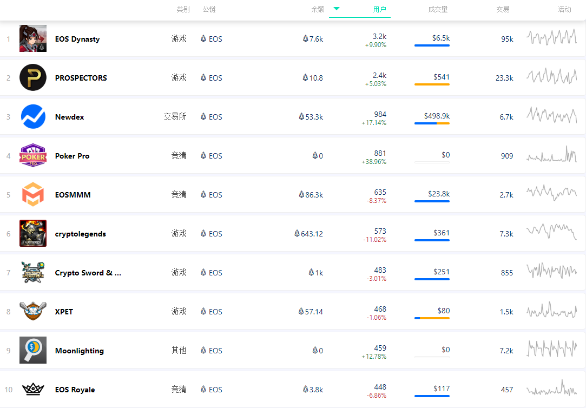Click the -11.02% user change value
The width and height of the screenshot is (586, 408).
coord(374,240)
